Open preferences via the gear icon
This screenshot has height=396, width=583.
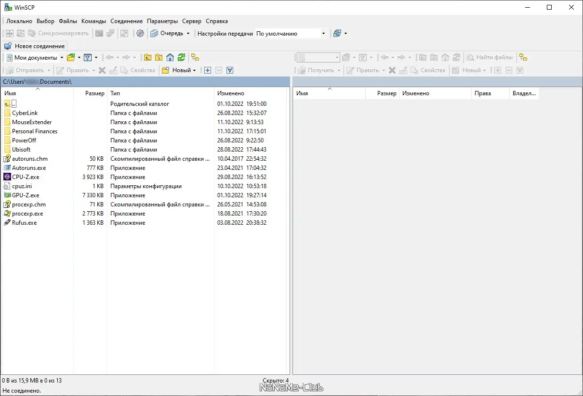140,33
